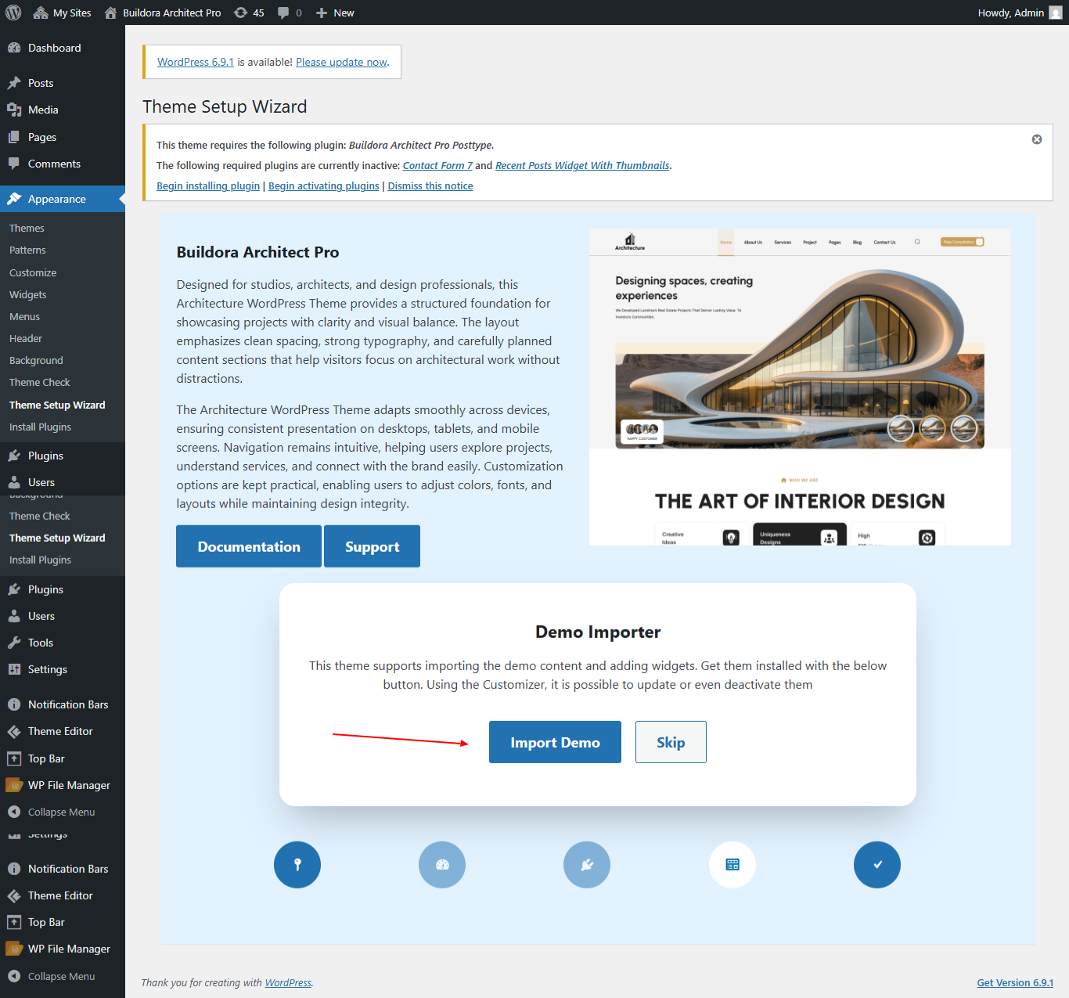This screenshot has height=998, width=1069.
Task: Open the Admin user avatar
Action: (1055, 13)
